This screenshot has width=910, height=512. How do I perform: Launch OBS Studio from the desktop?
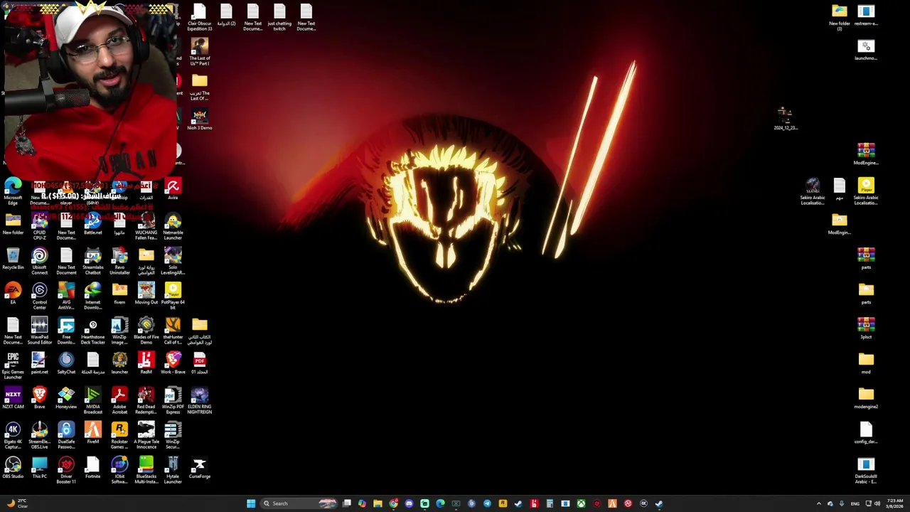click(13, 468)
